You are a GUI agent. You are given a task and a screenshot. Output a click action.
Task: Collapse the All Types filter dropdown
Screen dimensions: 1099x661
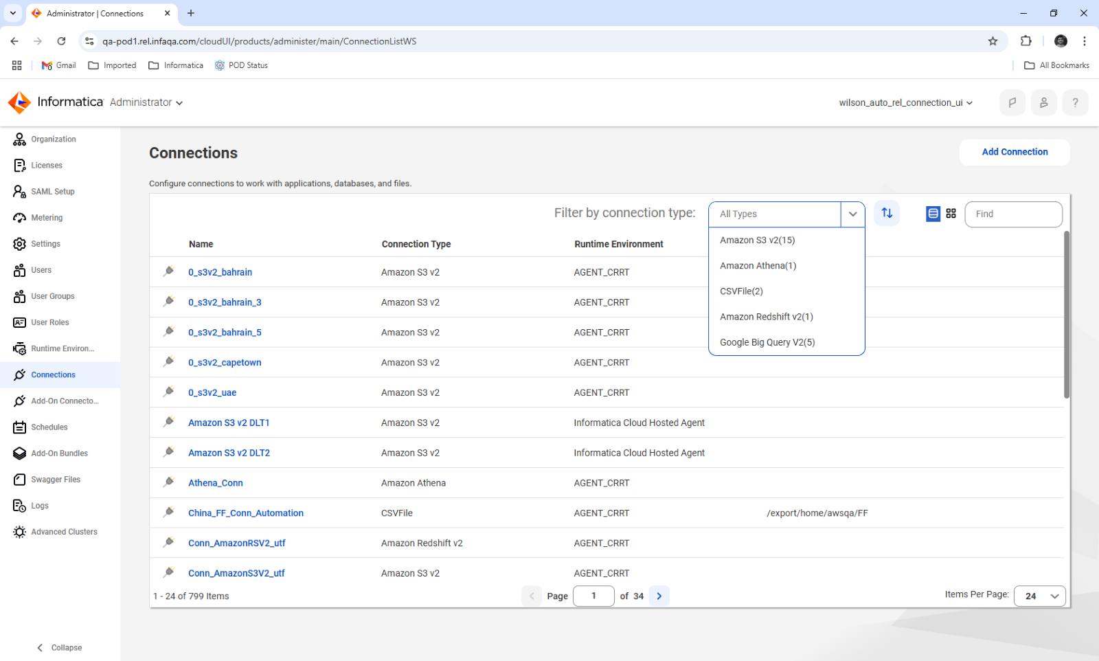coord(852,214)
